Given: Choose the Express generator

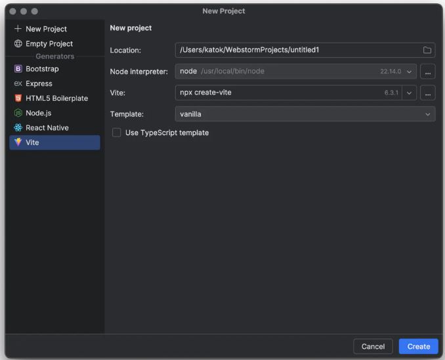Looking at the screenshot, I should pyautogui.click(x=54, y=83).
